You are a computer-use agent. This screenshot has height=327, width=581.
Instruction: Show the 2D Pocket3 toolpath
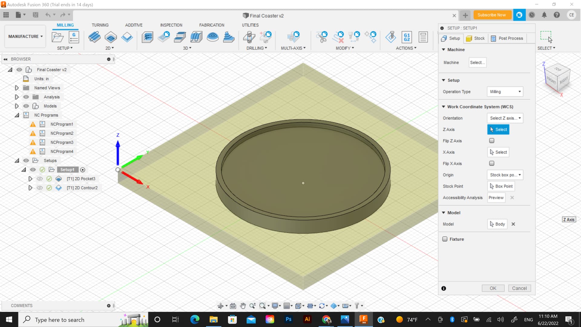point(40,179)
